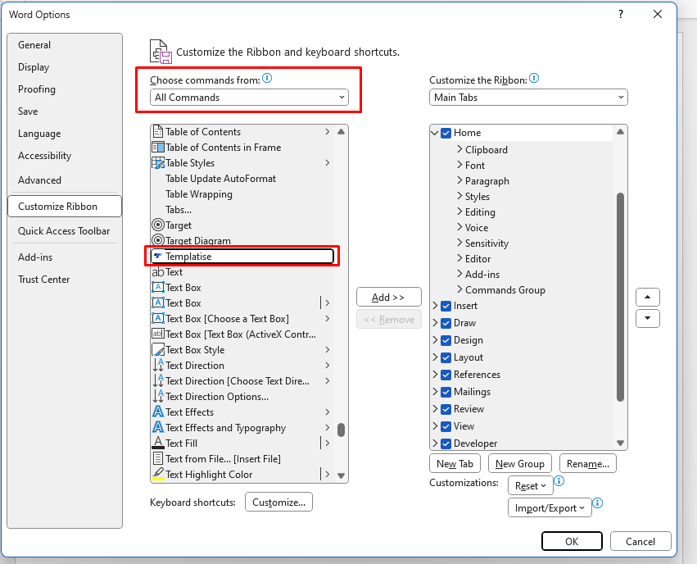This screenshot has height=564, width=697.
Task: Toggle the Design tab checkbox
Action: [446, 341]
